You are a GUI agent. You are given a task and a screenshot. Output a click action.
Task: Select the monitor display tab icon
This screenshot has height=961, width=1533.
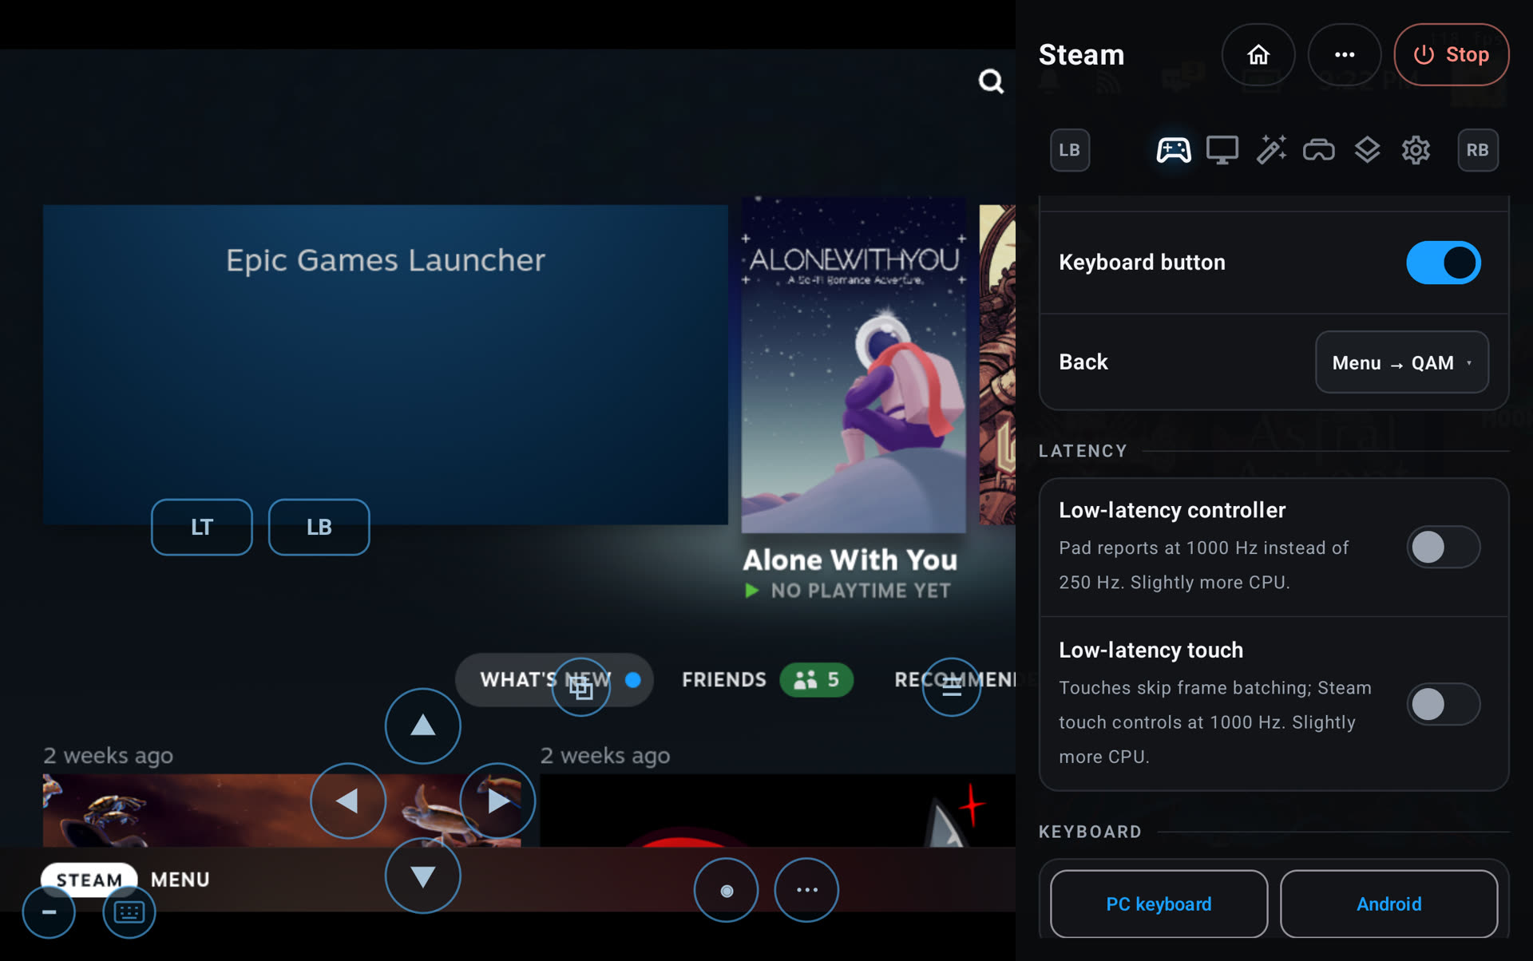[x=1222, y=150]
